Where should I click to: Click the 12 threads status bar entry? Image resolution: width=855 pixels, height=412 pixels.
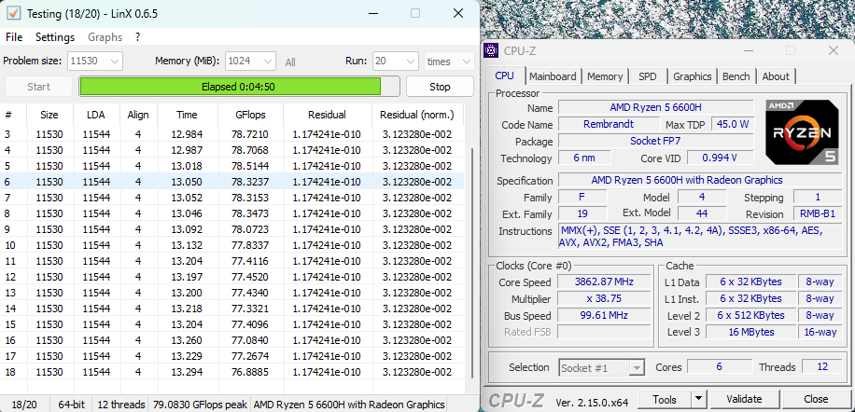pyautogui.click(x=121, y=405)
